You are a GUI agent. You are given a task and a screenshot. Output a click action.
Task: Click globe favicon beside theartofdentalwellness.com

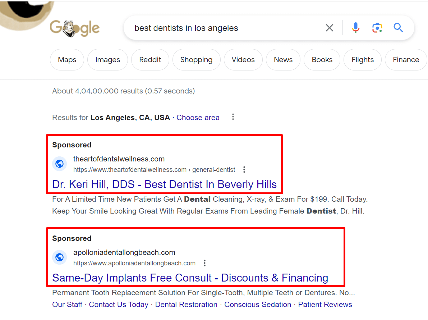coord(60,164)
